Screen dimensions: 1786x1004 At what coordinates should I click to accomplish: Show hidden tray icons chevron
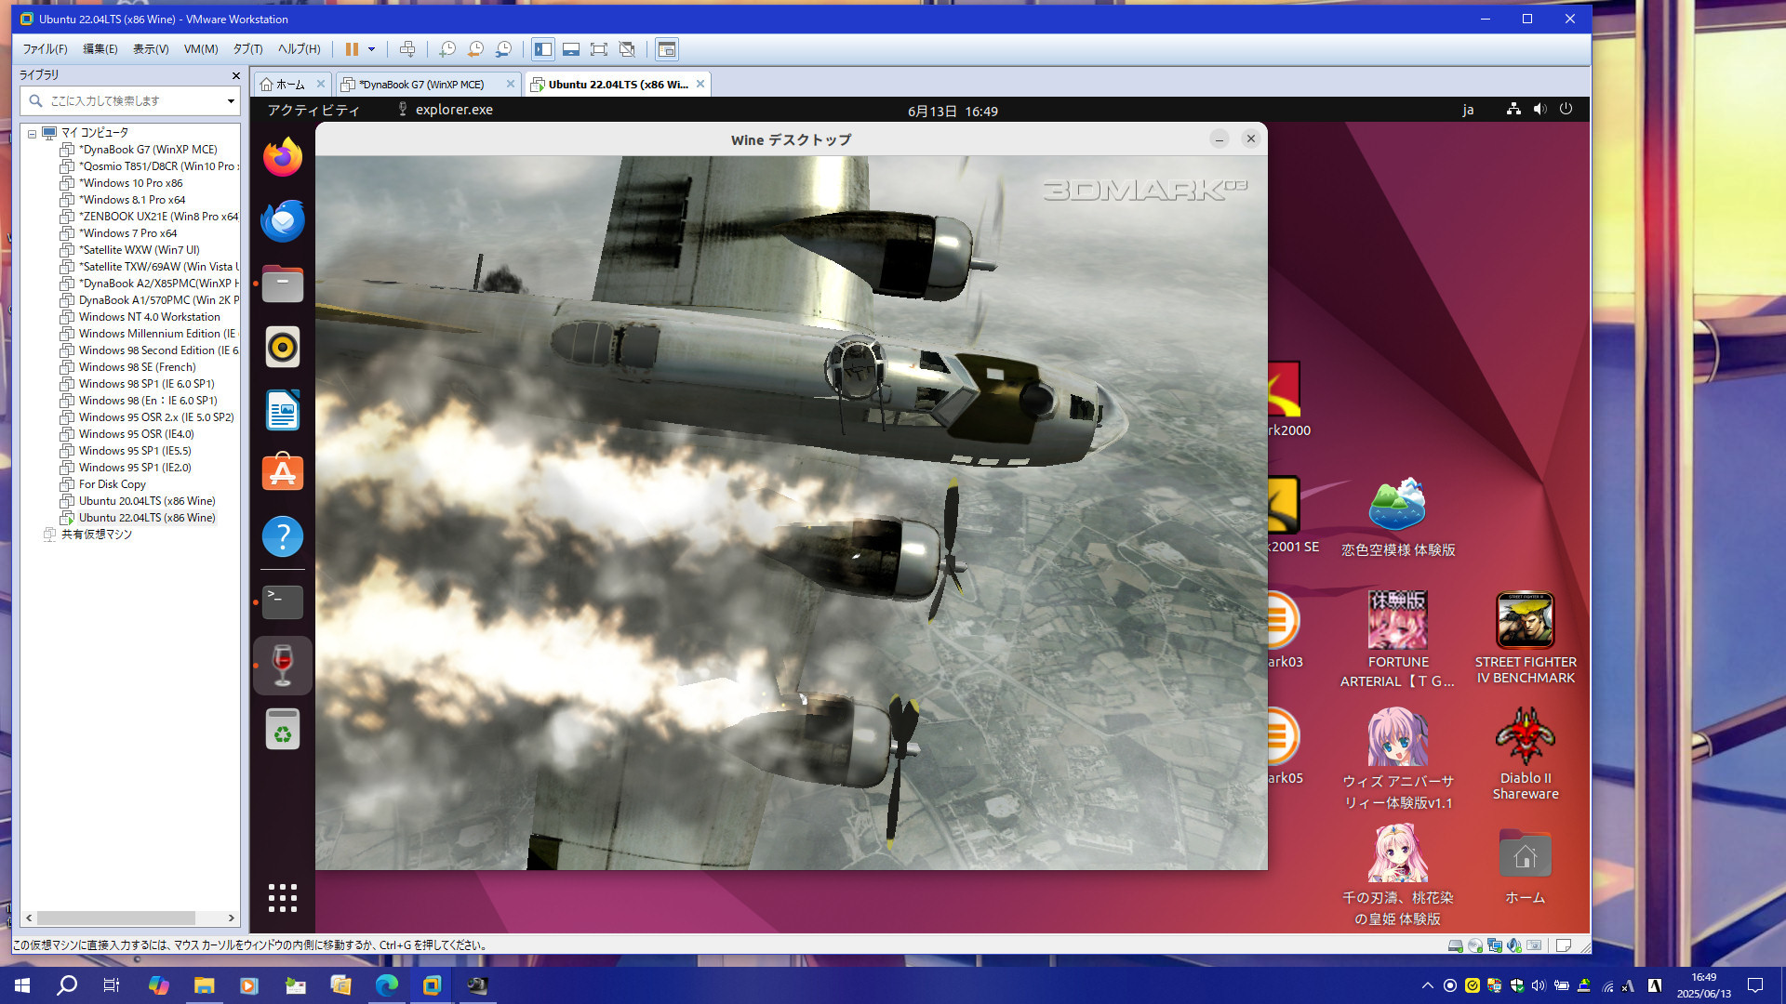pos(1427,985)
